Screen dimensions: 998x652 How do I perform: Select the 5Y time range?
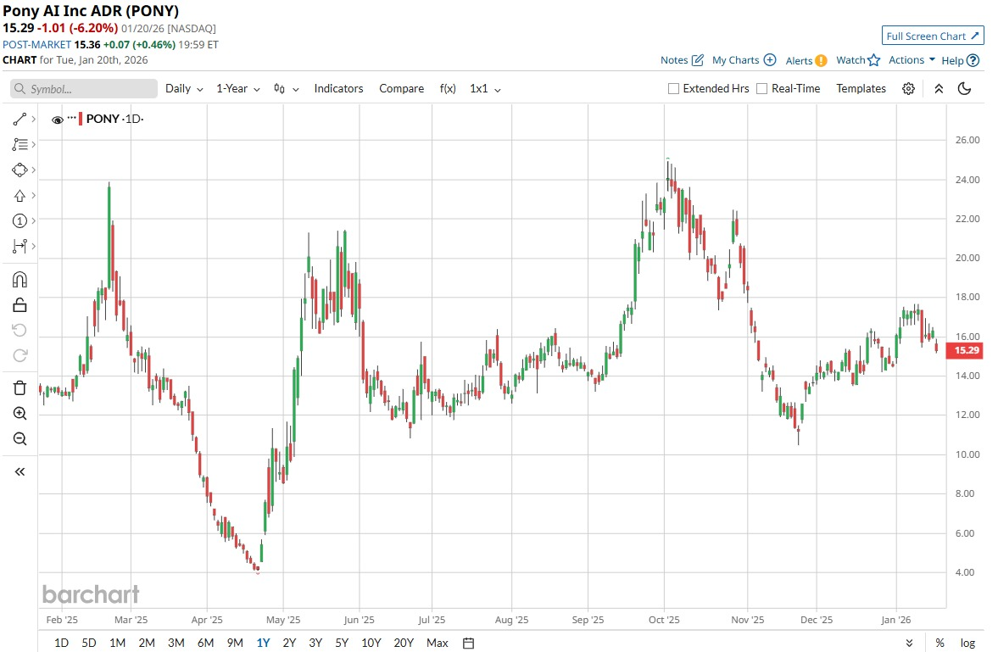coord(342,643)
